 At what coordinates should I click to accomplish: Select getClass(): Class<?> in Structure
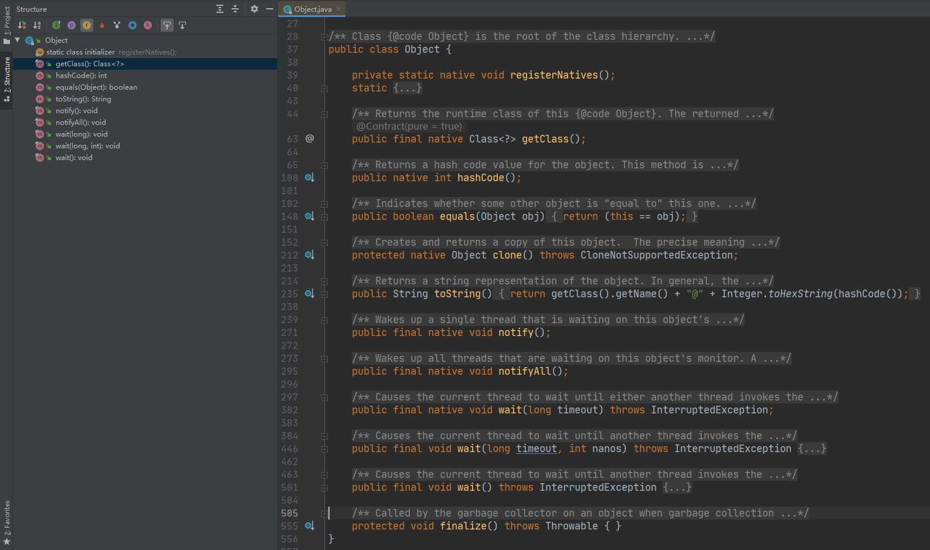click(x=145, y=64)
